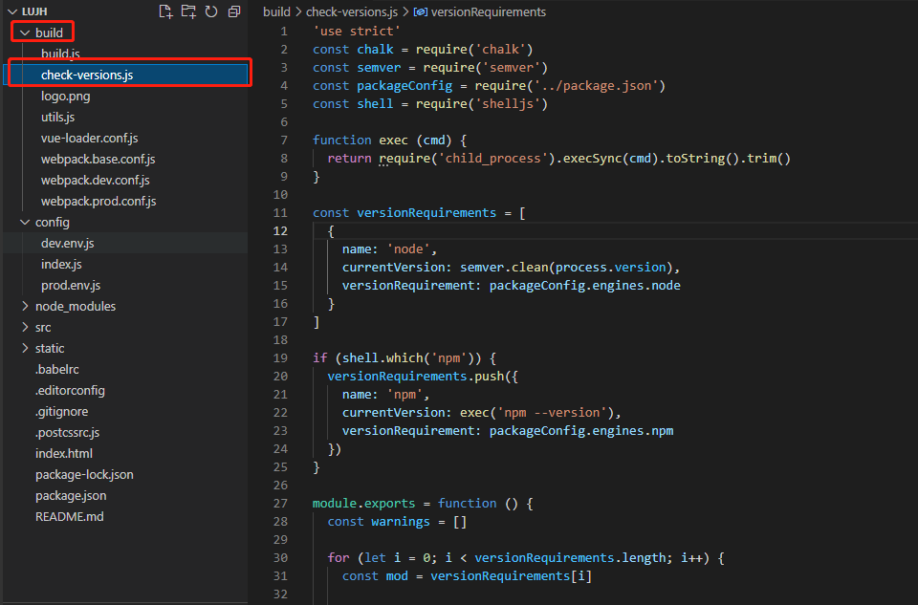The width and height of the screenshot is (918, 605).
Task: Open build.js in the file tree
Action: click(x=60, y=54)
